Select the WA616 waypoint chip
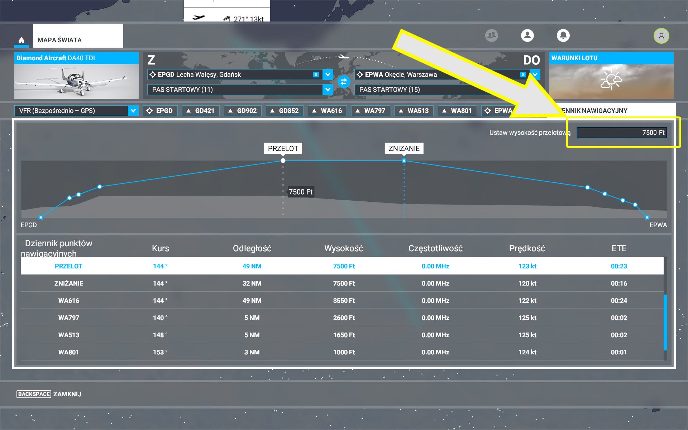This screenshot has width=688, height=430. [326, 111]
